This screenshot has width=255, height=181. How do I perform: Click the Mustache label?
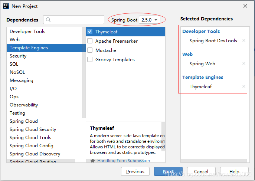coord(106,50)
